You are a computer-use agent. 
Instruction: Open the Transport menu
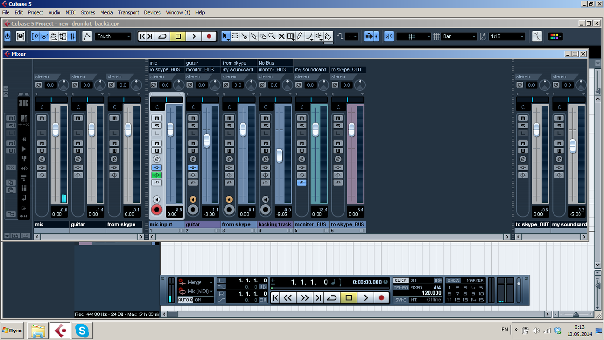128,12
